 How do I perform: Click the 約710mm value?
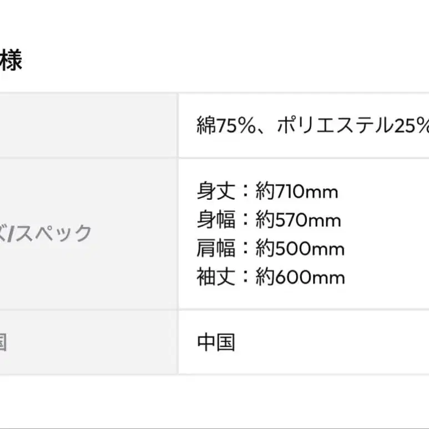(x=297, y=191)
